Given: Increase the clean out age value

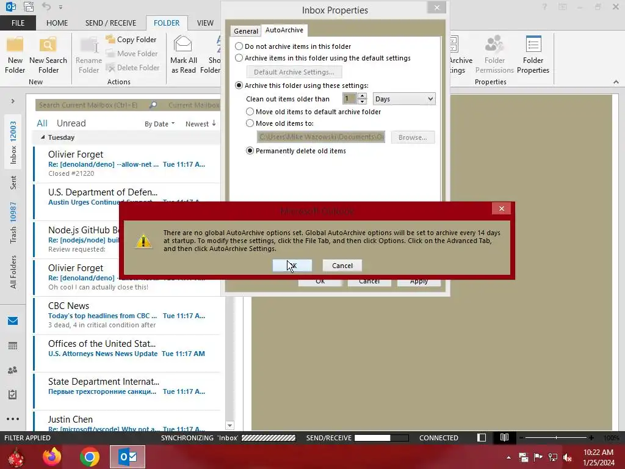Looking at the screenshot, I should (362, 96).
